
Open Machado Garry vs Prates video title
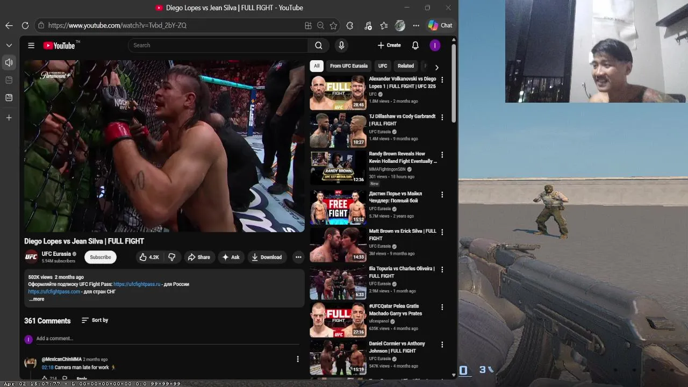pos(396,310)
